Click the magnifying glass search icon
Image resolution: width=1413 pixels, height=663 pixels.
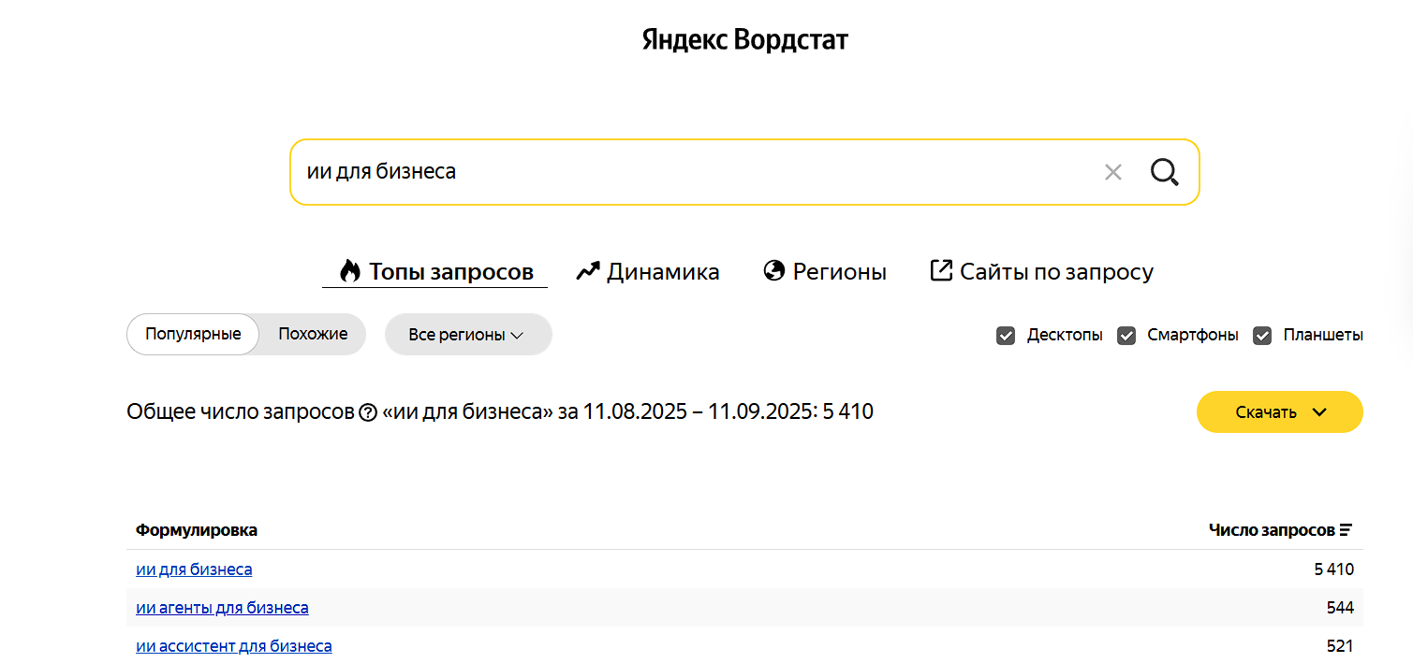coord(1164,172)
